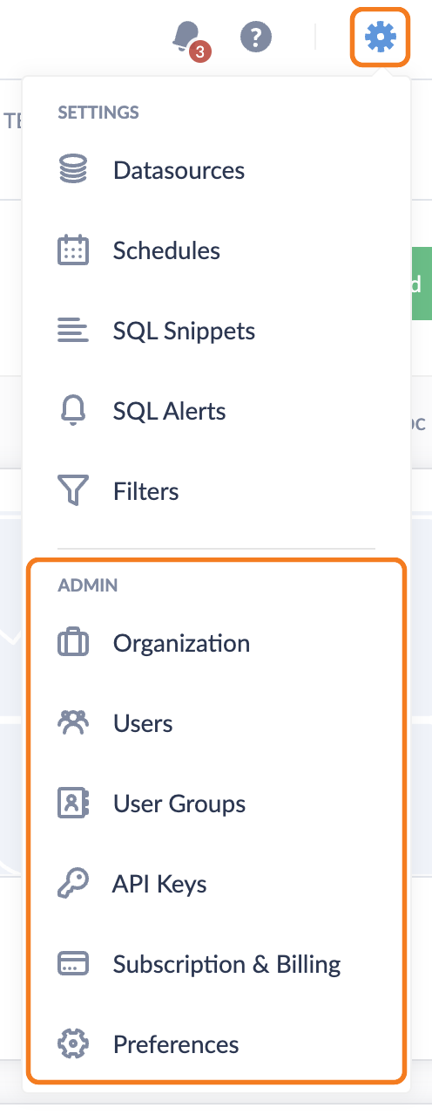Click the User Groups contact book icon
This screenshot has height=1115, width=432.
[x=73, y=804]
